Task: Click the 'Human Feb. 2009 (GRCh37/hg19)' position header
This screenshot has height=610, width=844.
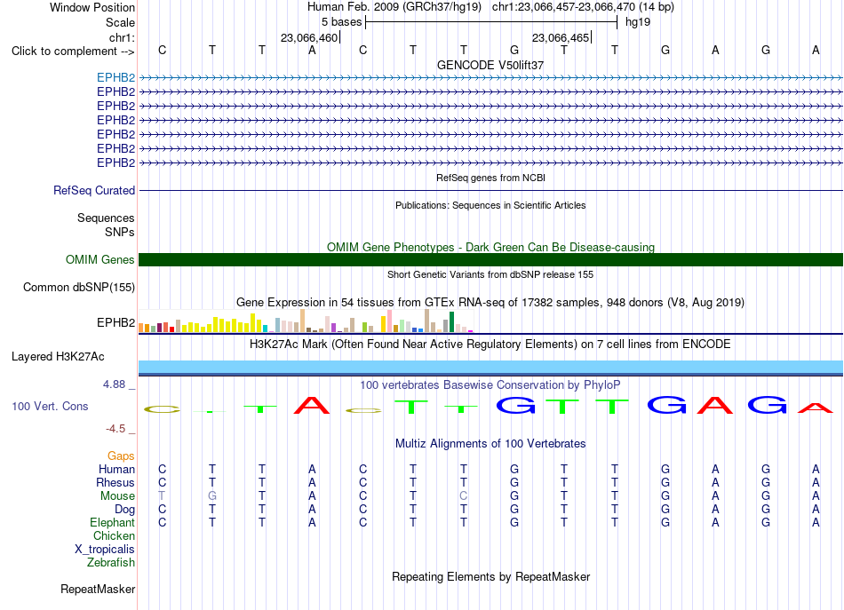Action: (394, 7)
